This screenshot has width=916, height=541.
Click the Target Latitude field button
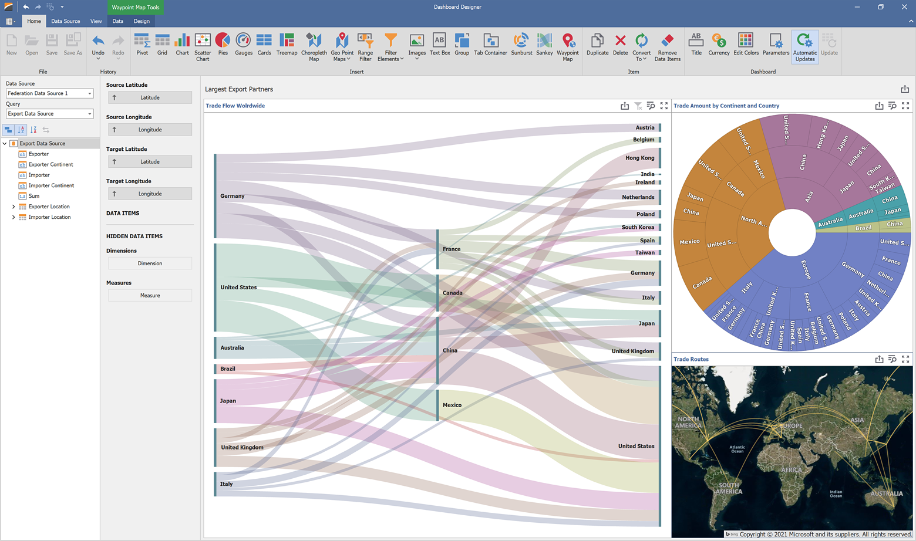(150, 162)
